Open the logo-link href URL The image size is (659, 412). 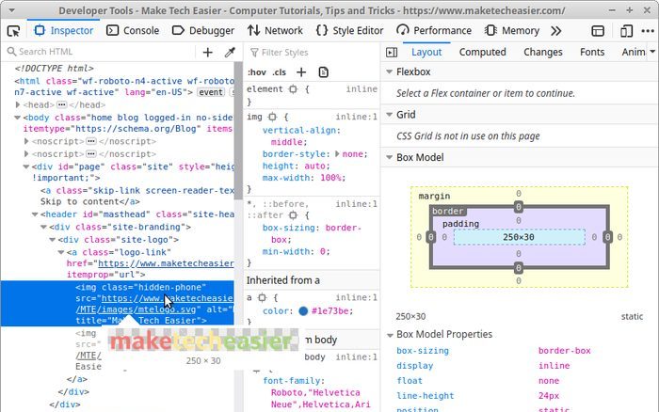tap(166, 263)
